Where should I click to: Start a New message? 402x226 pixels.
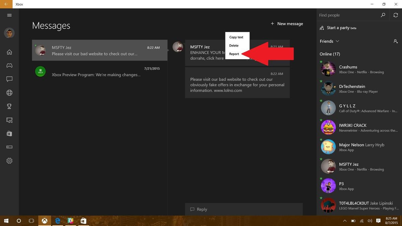click(286, 23)
